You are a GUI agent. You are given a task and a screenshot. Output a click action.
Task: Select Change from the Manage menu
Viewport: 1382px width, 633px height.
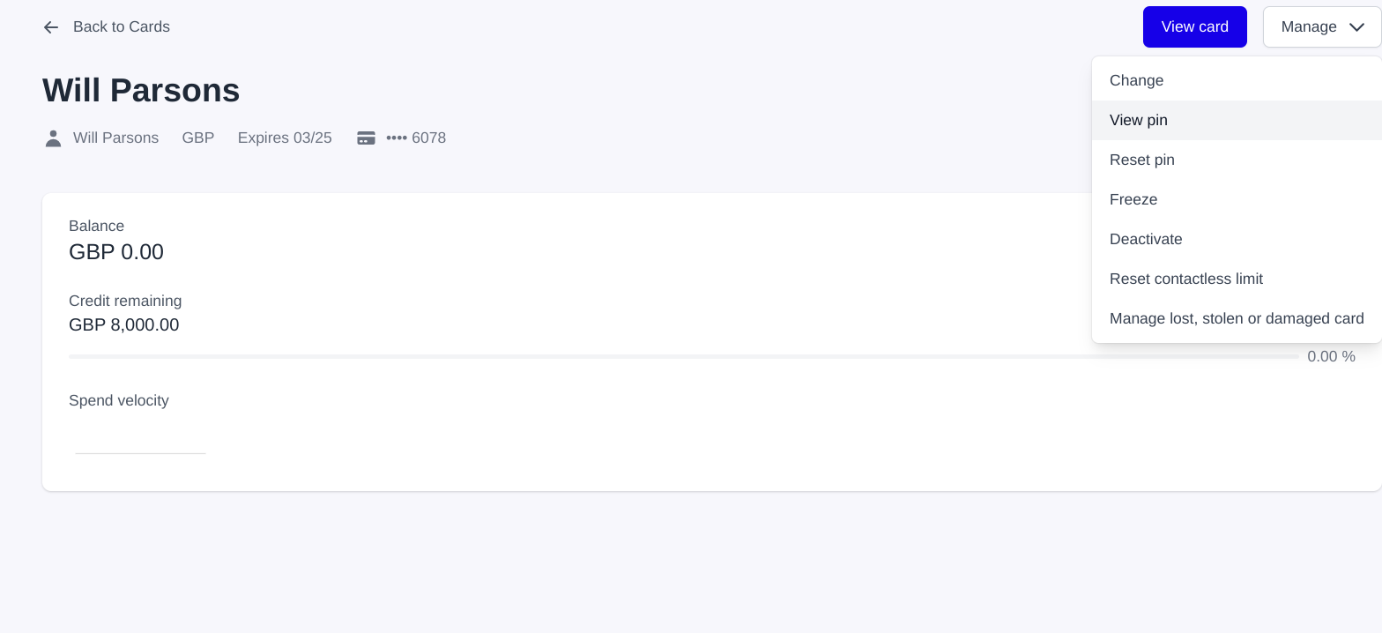pos(1136,80)
